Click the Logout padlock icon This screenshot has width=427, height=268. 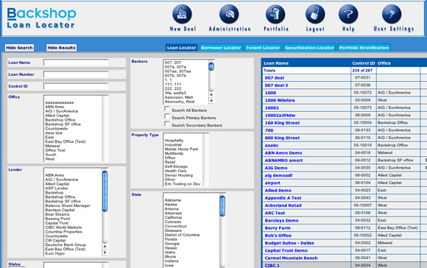(x=315, y=14)
